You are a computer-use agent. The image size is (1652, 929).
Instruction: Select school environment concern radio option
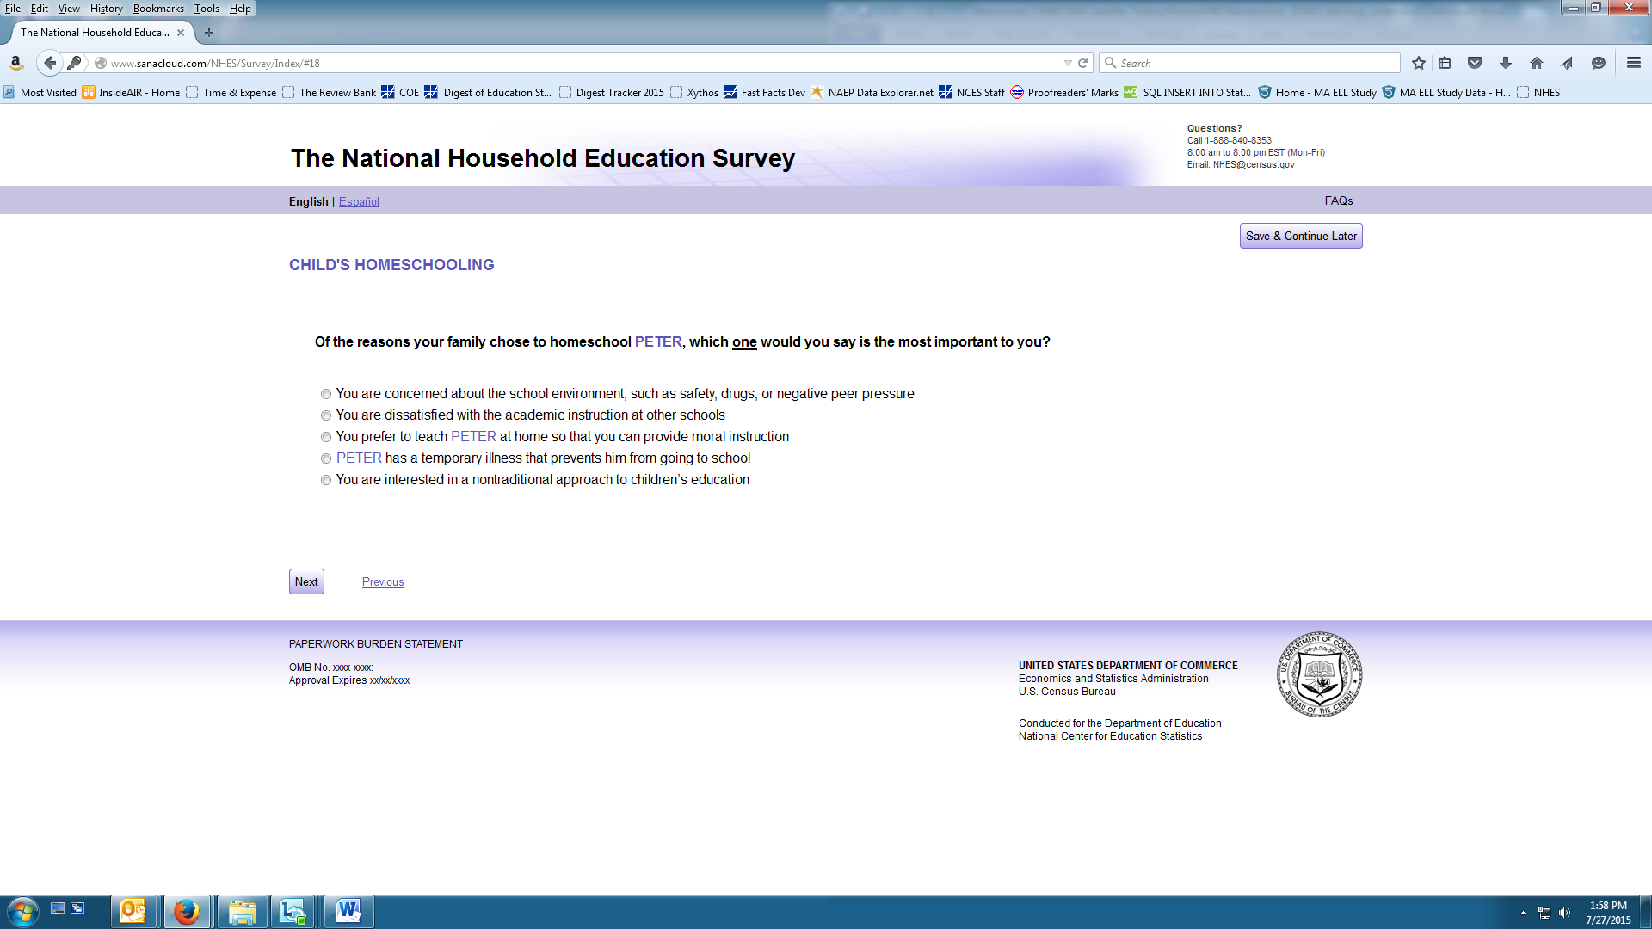(x=326, y=394)
